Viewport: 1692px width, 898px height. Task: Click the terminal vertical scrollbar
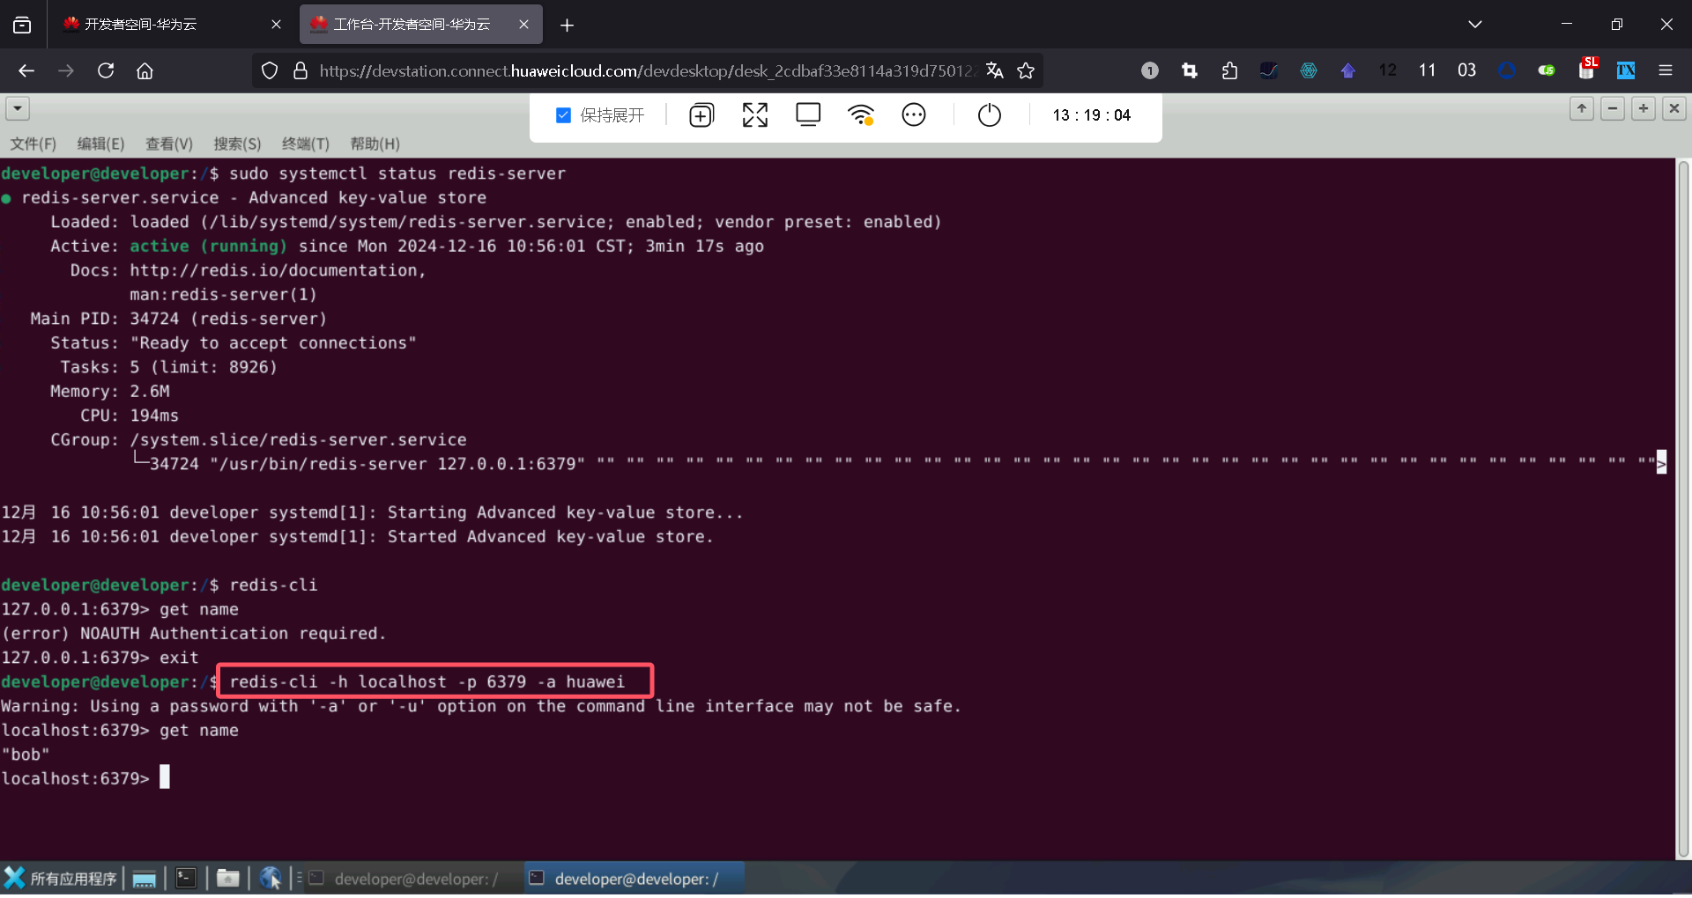point(1683,509)
